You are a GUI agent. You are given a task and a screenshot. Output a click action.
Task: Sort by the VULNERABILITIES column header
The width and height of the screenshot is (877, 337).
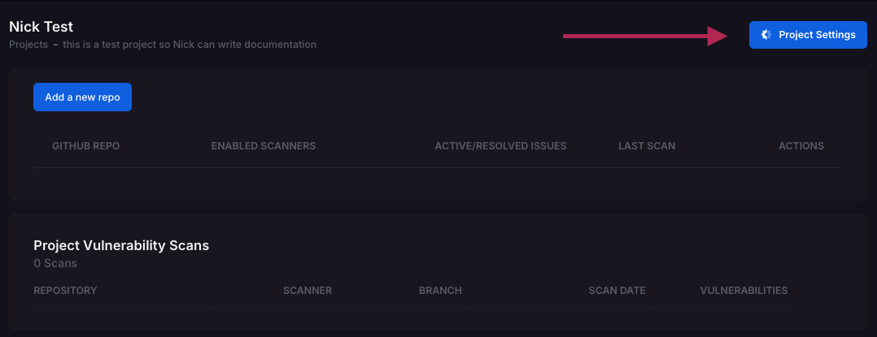(x=744, y=291)
